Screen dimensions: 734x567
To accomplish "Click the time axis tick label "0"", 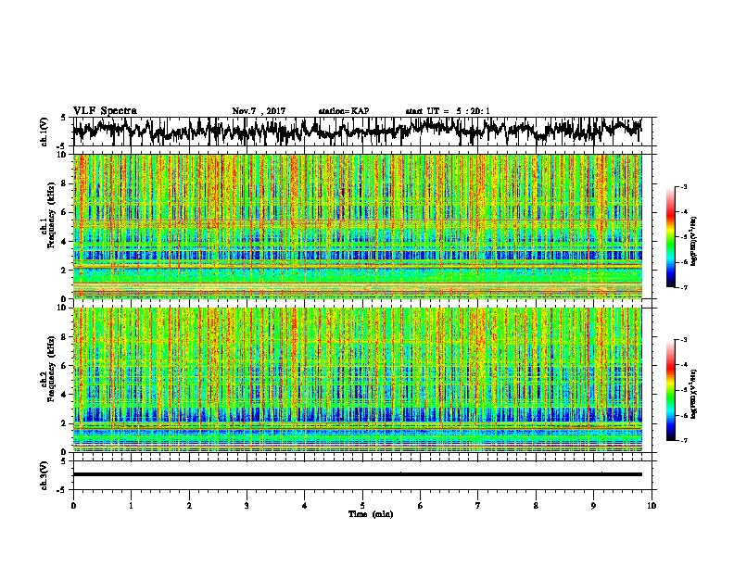I will [x=73, y=505].
